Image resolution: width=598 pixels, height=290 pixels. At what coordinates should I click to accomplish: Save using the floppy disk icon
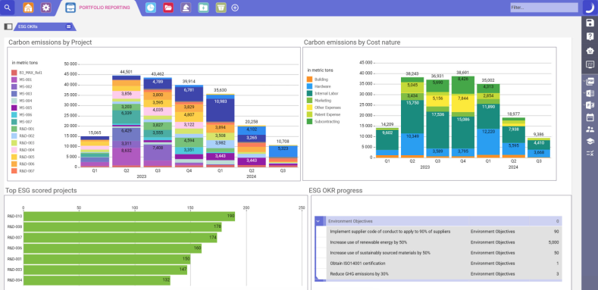point(590,23)
